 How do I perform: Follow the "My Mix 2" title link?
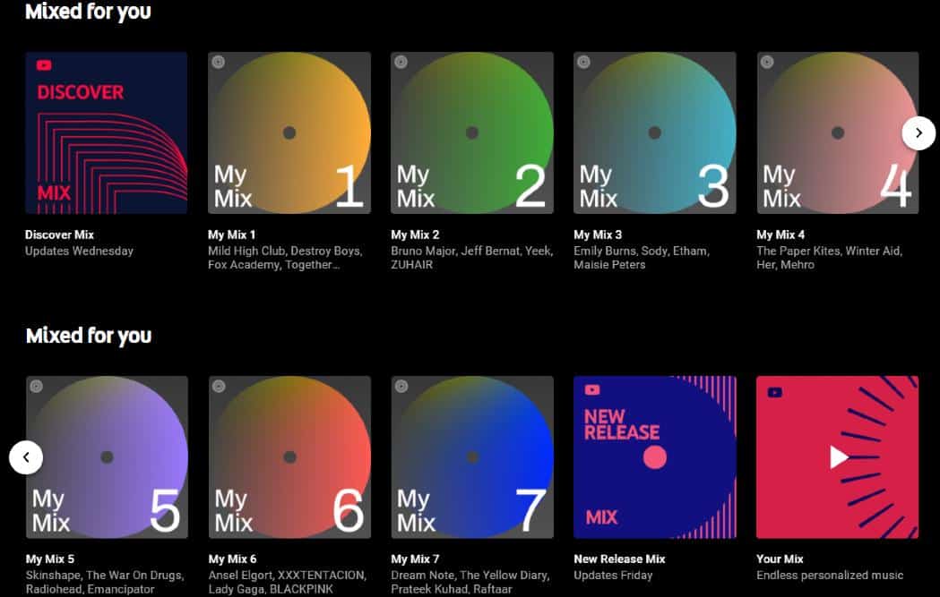415,235
